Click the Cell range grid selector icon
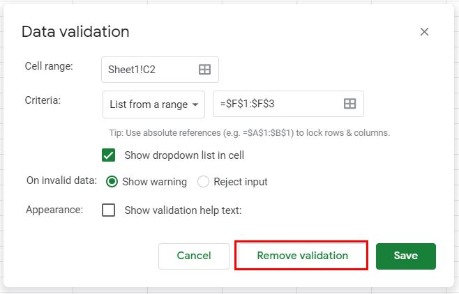This screenshot has width=459, height=294. tap(204, 70)
